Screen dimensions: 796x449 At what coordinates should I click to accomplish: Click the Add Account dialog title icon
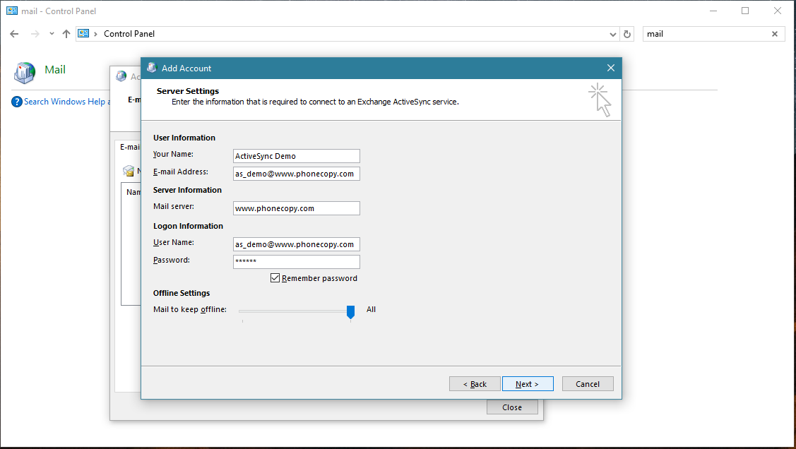(x=151, y=68)
